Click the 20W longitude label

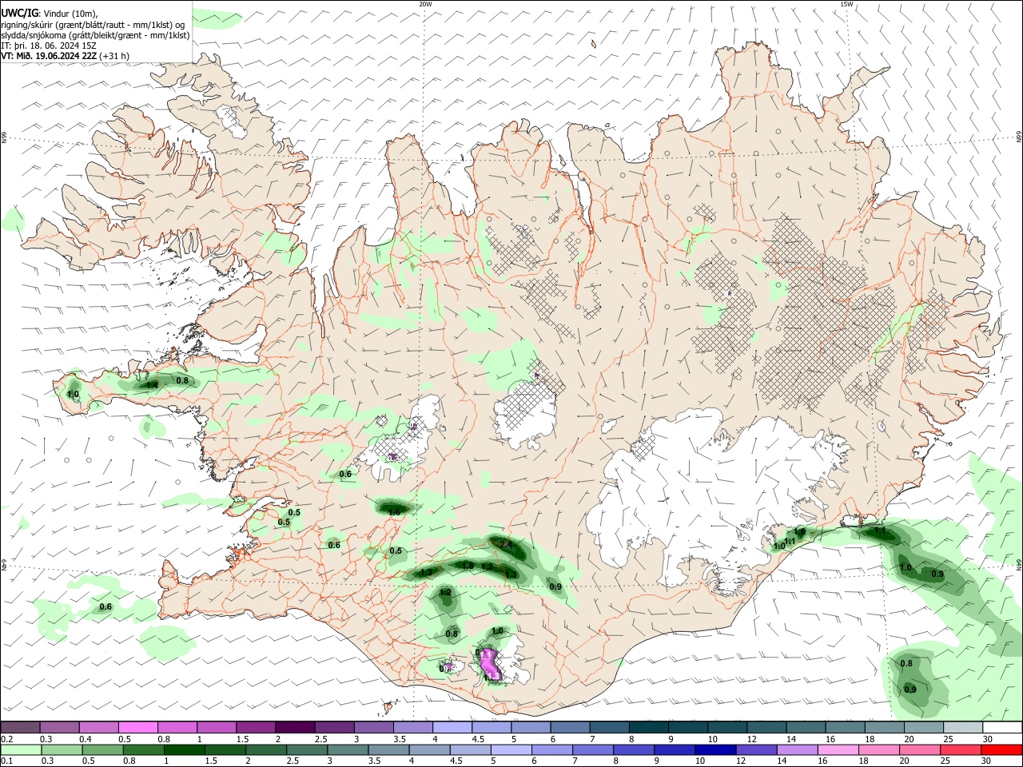(x=426, y=4)
